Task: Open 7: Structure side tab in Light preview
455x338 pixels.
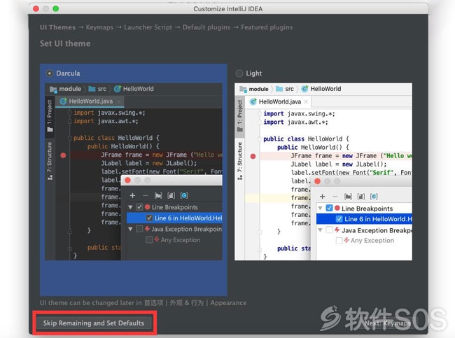Action: [x=239, y=161]
